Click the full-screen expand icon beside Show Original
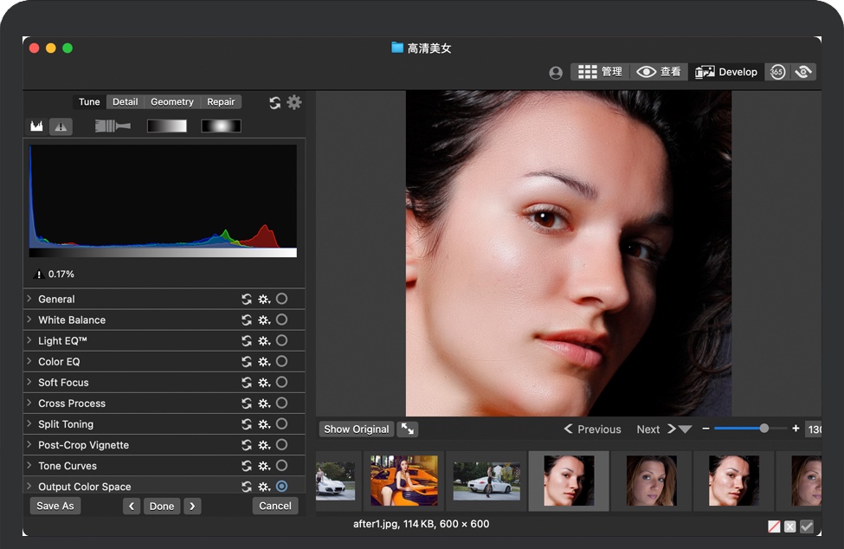 (x=408, y=430)
